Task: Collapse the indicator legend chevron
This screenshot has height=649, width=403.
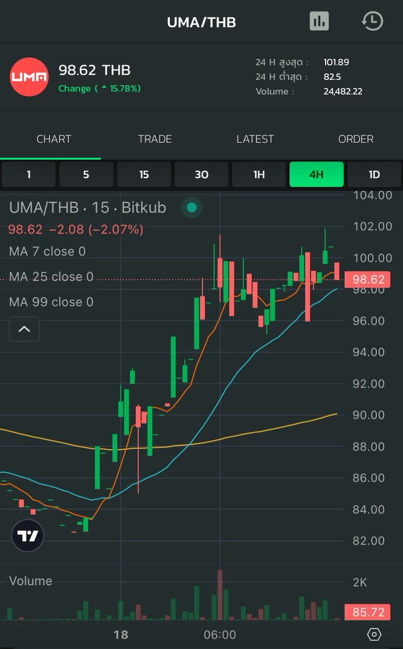Action: [x=24, y=329]
